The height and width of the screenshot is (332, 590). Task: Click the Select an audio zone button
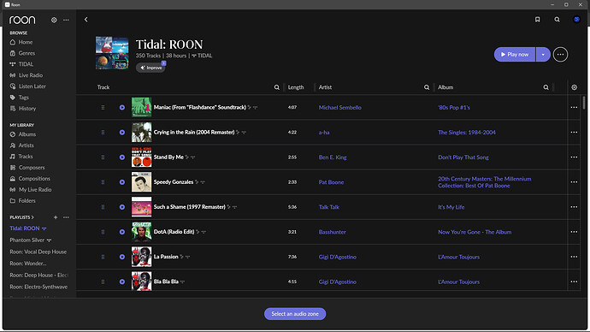295,314
